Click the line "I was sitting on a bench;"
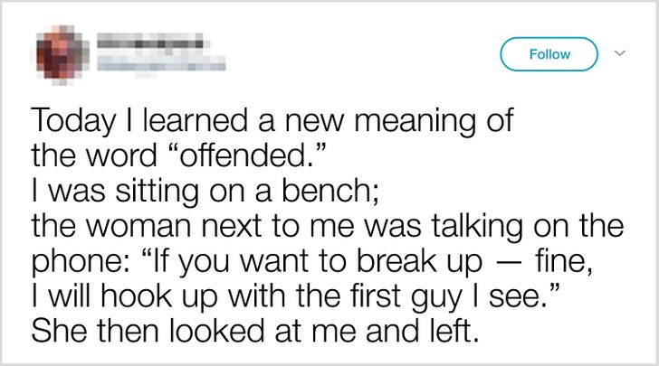 click(x=205, y=191)
